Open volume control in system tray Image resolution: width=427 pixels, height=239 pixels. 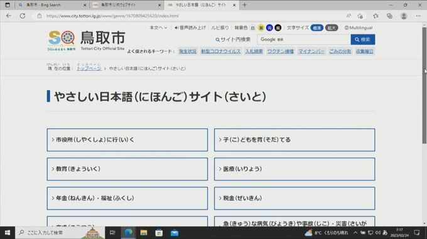click(378, 233)
